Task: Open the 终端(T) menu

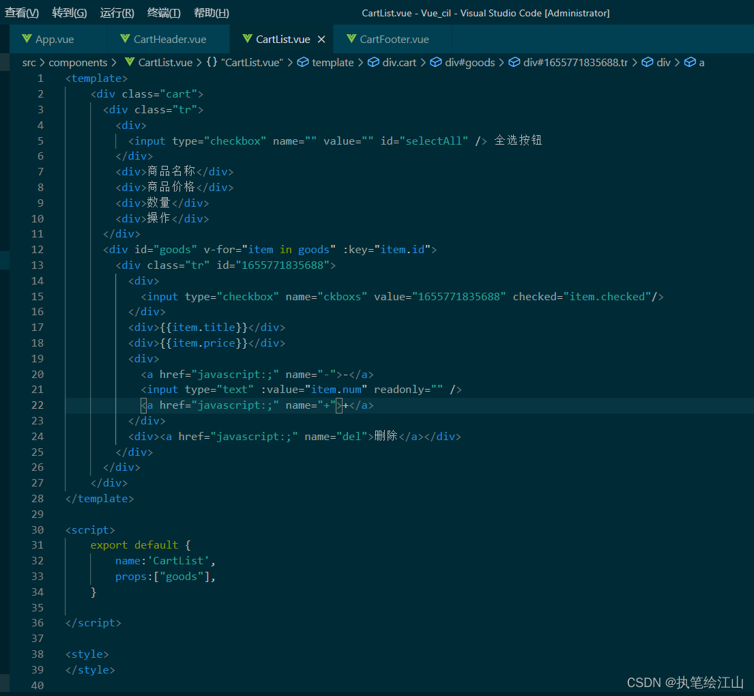Action: [164, 13]
